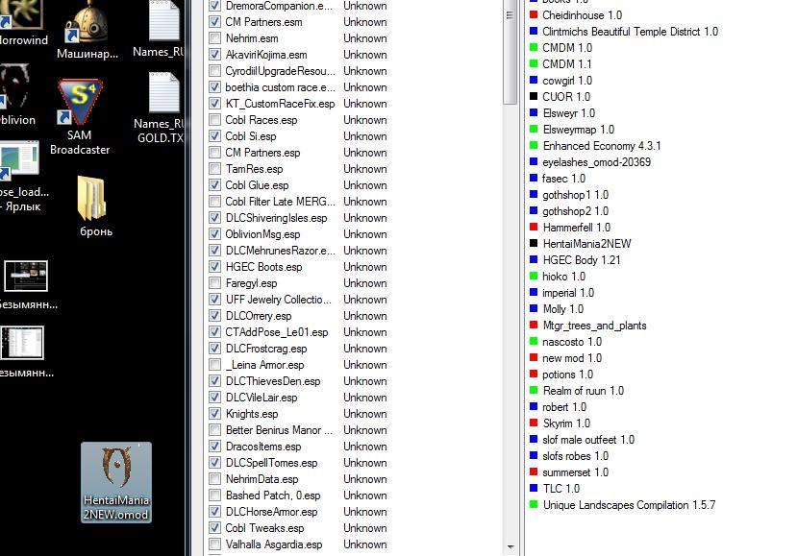Click the green icon of Enhanced Economy 4.3.1
Image resolution: width=797 pixels, height=556 pixels.
click(x=534, y=145)
